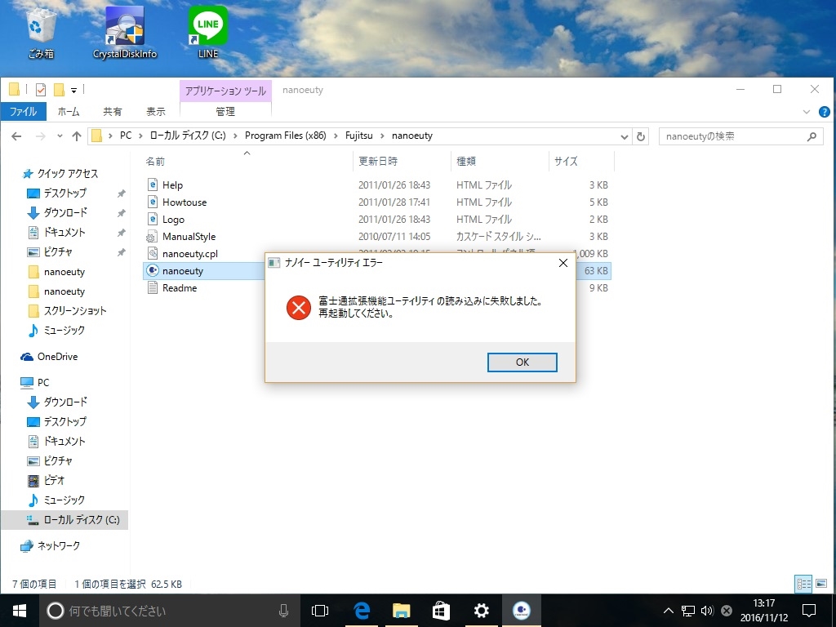Open スクリーンショット folder in navigation pane

[74, 311]
